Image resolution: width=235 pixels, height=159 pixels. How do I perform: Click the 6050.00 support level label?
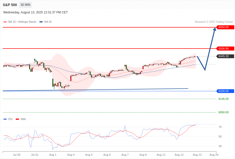point(223,112)
